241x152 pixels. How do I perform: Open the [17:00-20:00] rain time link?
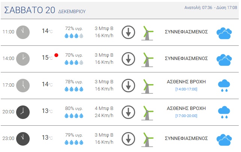coord(186,116)
